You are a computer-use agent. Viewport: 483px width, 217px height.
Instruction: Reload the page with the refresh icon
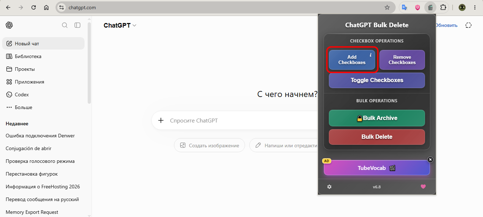pos(34,7)
